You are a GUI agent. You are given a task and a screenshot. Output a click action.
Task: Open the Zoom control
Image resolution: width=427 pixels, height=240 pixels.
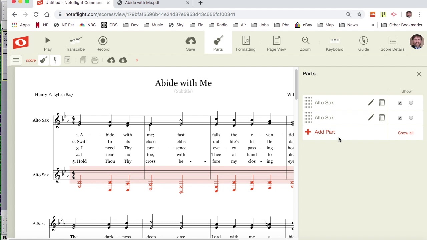(305, 44)
